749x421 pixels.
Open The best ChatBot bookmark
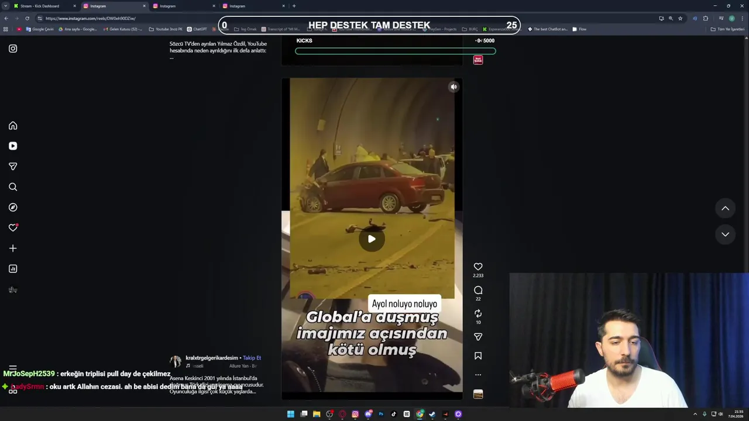(x=548, y=29)
